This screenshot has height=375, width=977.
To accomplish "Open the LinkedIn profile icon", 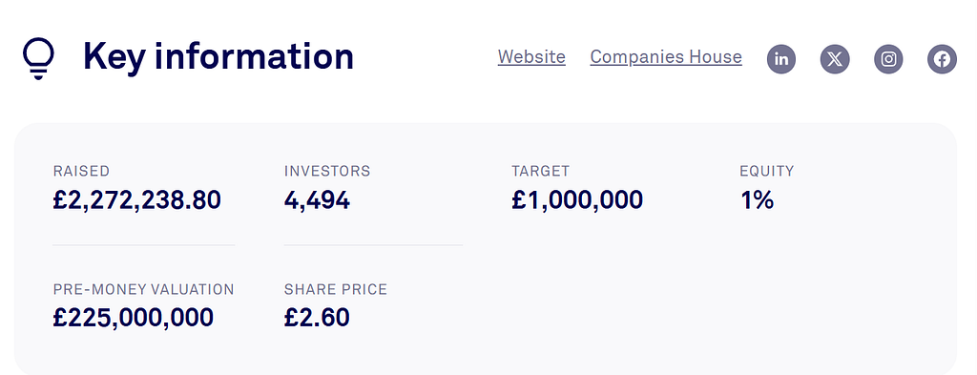I will [780, 59].
